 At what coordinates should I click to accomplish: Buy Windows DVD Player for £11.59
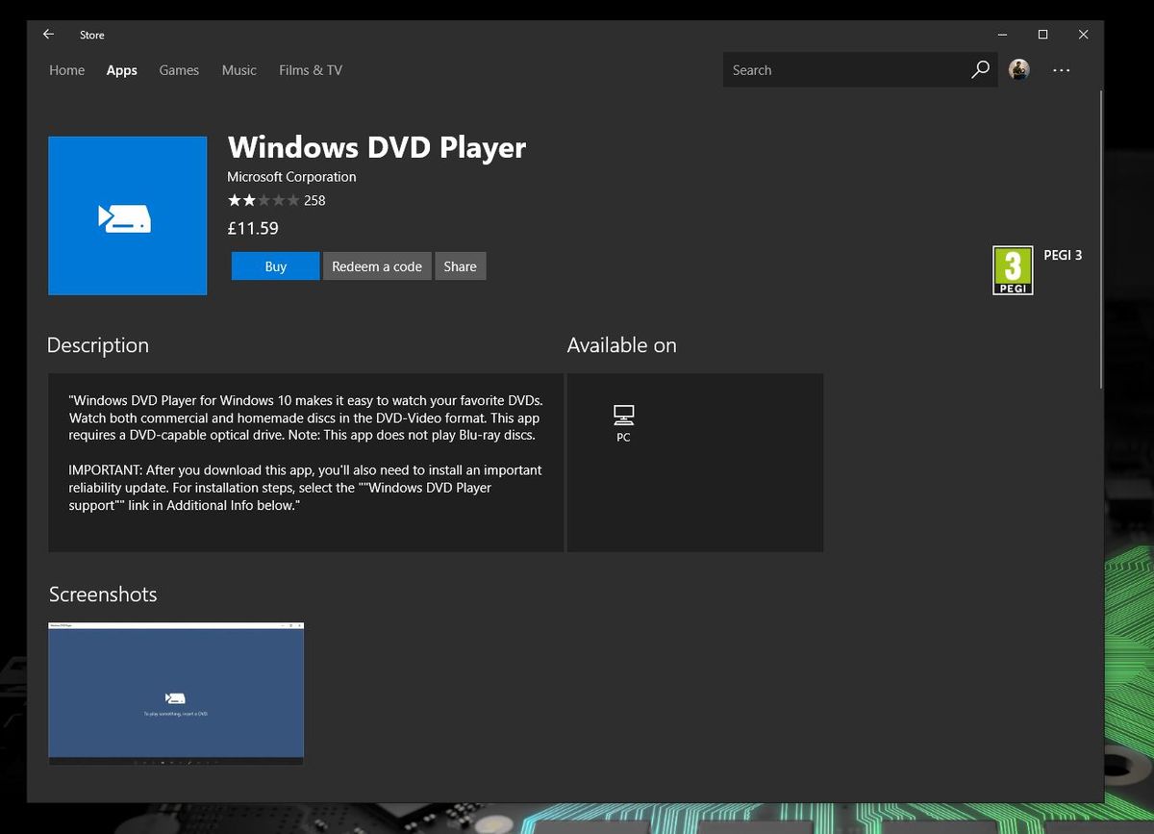275,265
